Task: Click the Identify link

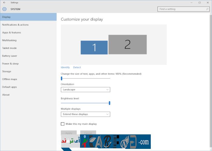Action: pyautogui.click(x=65, y=67)
